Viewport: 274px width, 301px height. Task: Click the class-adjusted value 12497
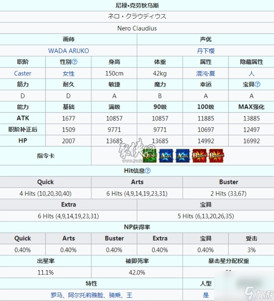[x=251, y=130]
